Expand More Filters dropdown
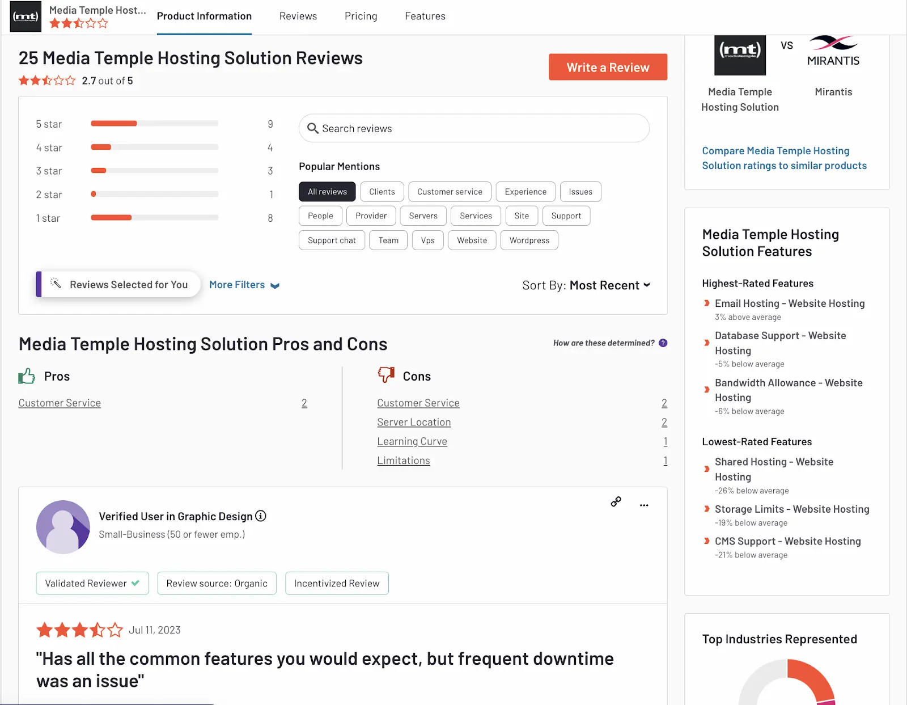907x705 pixels. (x=244, y=285)
